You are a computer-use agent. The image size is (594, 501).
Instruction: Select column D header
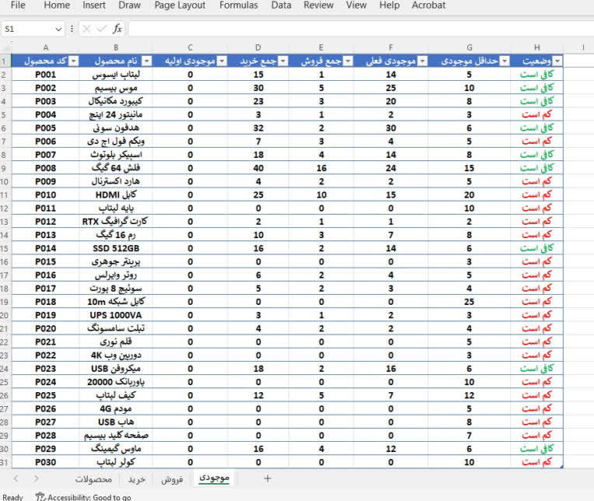click(258, 47)
